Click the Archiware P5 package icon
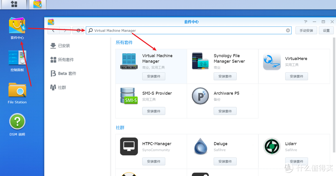The height and width of the screenshot is (176, 336). pyautogui.click(x=200, y=96)
